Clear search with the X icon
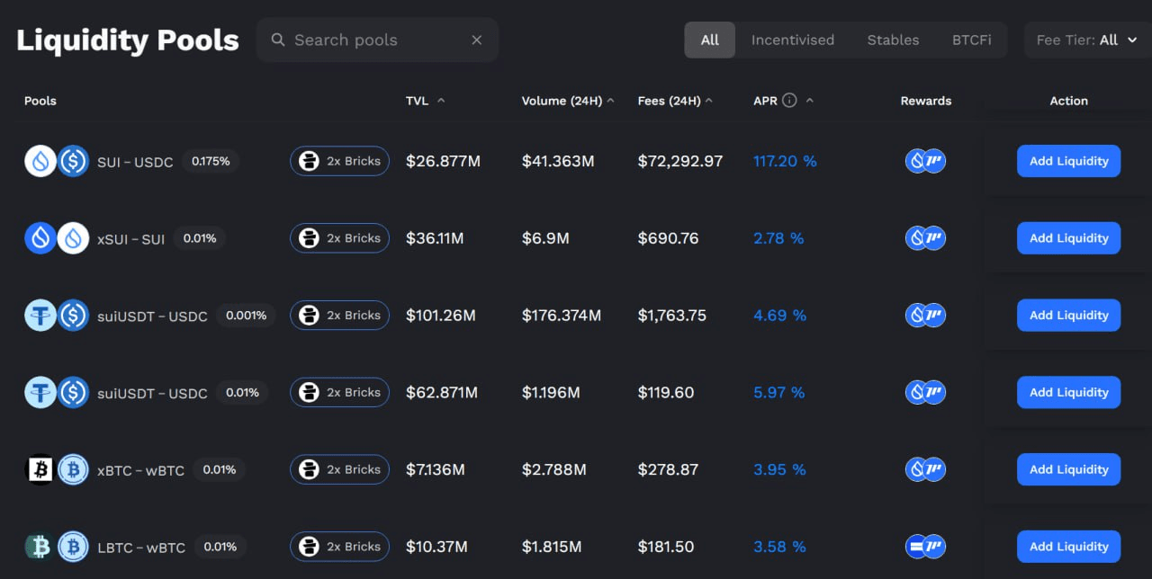1152x579 pixels. (477, 40)
